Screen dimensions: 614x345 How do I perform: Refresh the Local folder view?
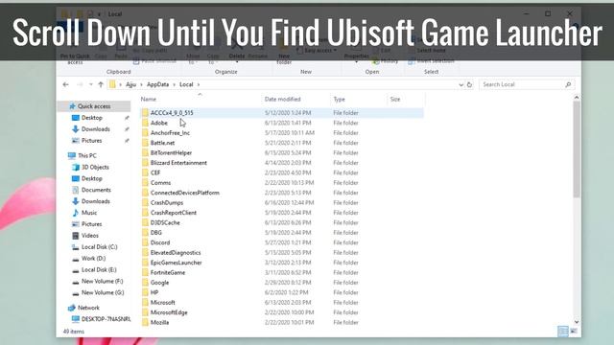(469, 84)
